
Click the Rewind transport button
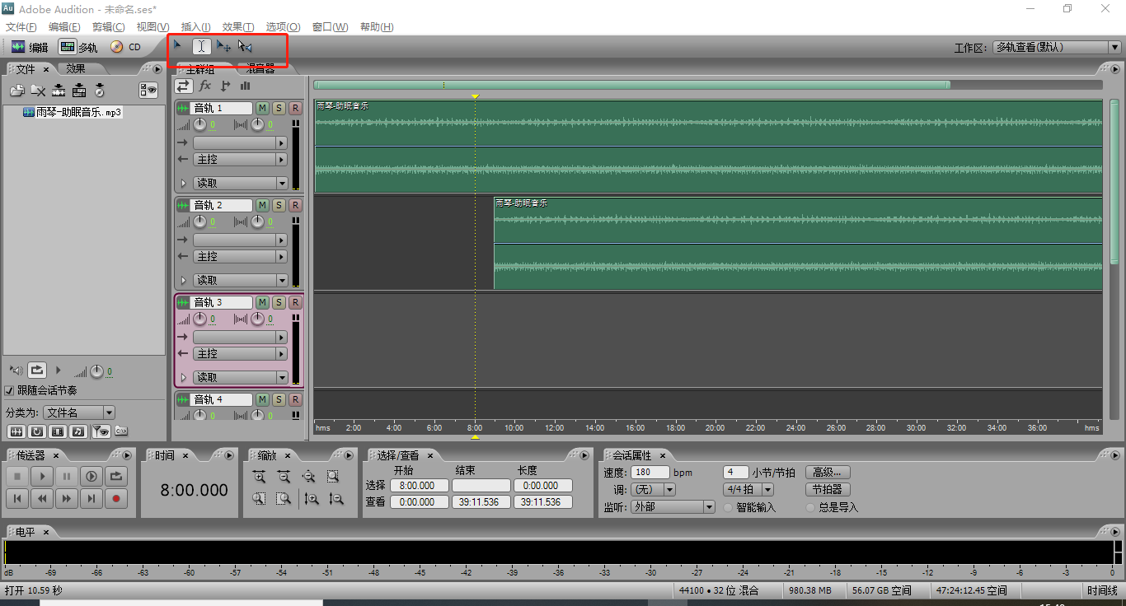[42, 498]
